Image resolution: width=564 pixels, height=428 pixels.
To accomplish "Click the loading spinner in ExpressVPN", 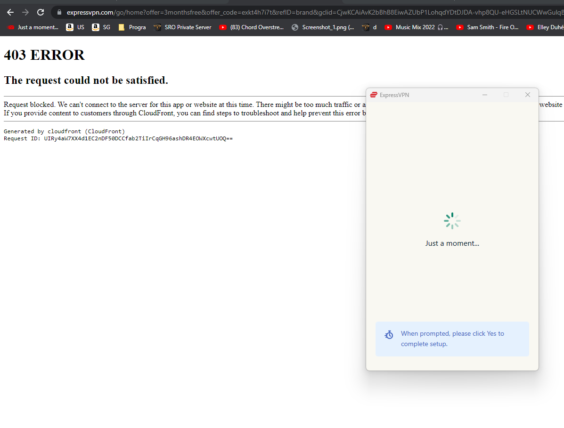I will (452, 221).
